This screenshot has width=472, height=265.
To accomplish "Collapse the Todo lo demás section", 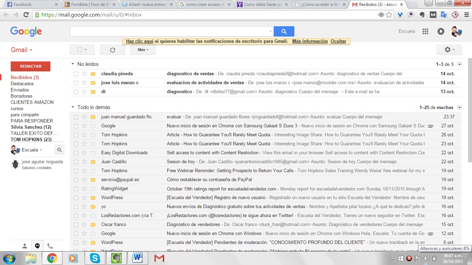I will click(73, 107).
